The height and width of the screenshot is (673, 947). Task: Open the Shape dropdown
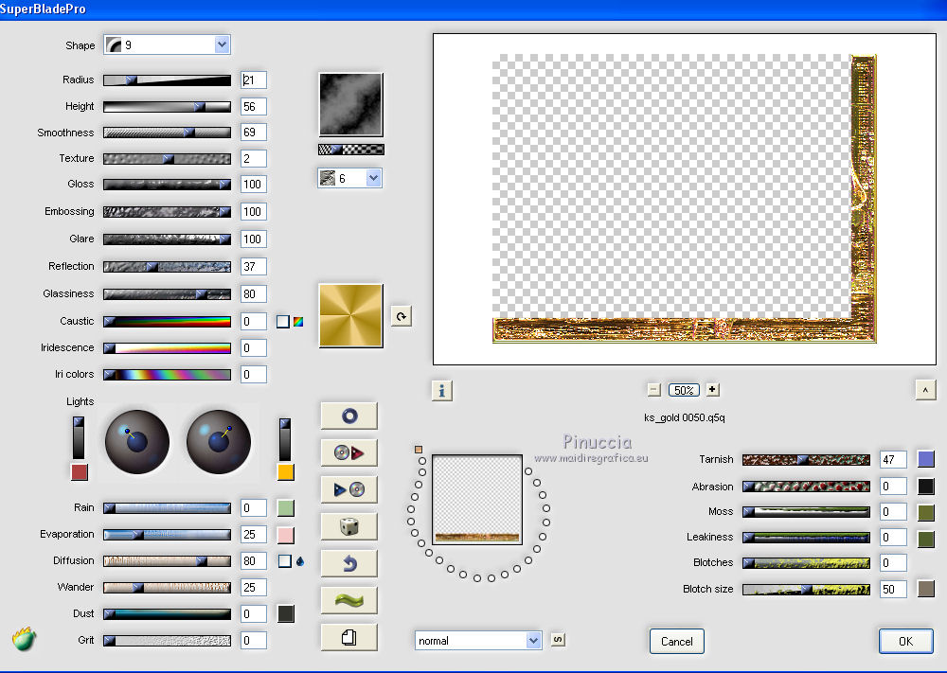click(222, 44)
